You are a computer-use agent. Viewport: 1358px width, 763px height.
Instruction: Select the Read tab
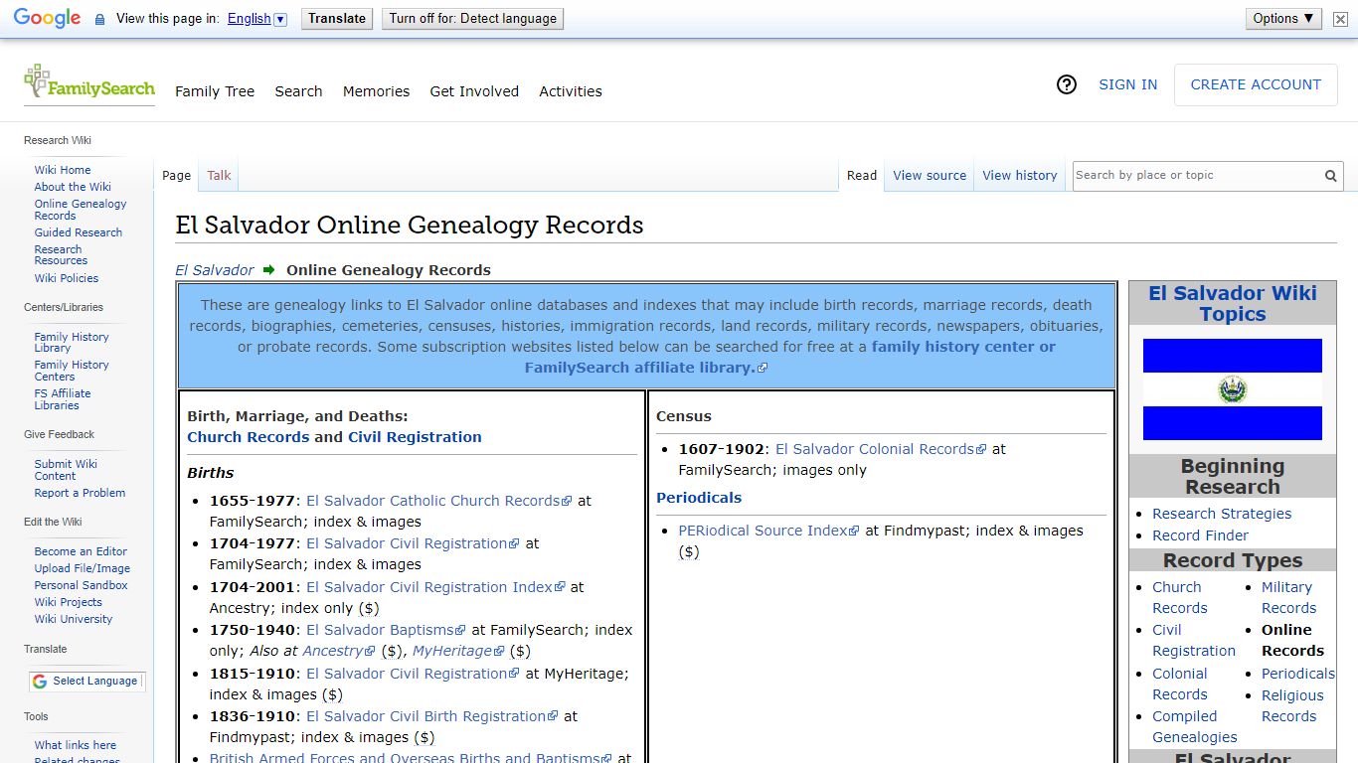[862, 176]
